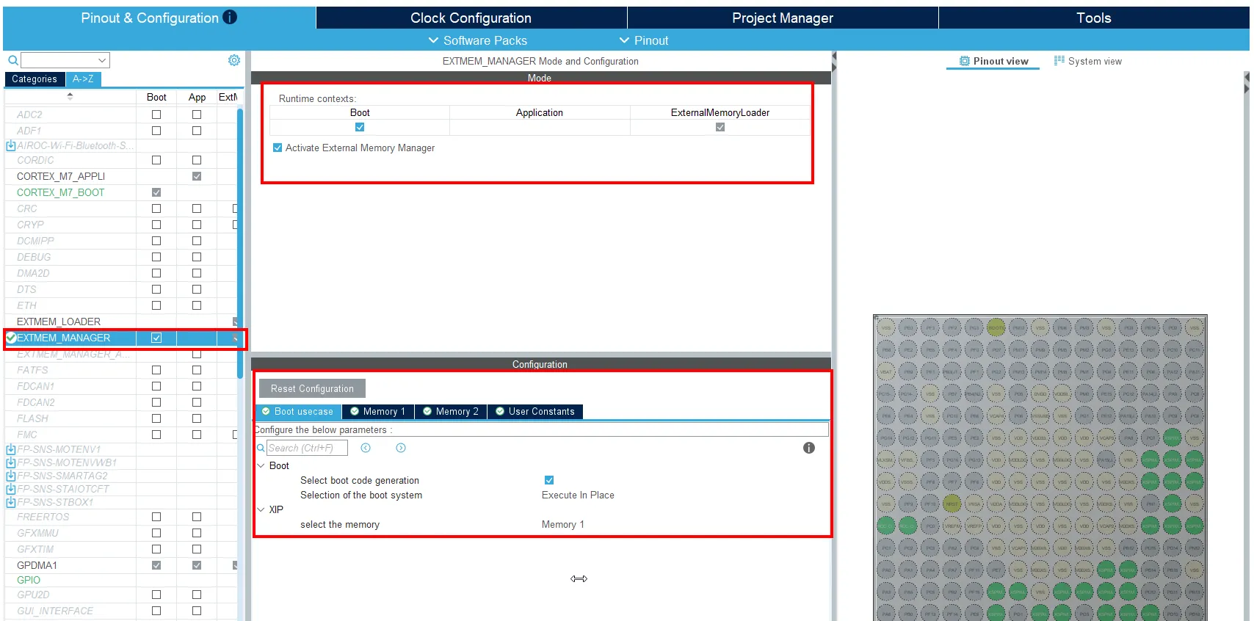Select GPDMA1 in the category list
Screen dimensions: 1254x621
point(37,565)
